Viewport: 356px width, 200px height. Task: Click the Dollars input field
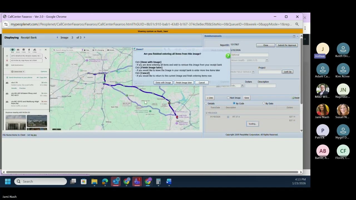pos(251,86)
